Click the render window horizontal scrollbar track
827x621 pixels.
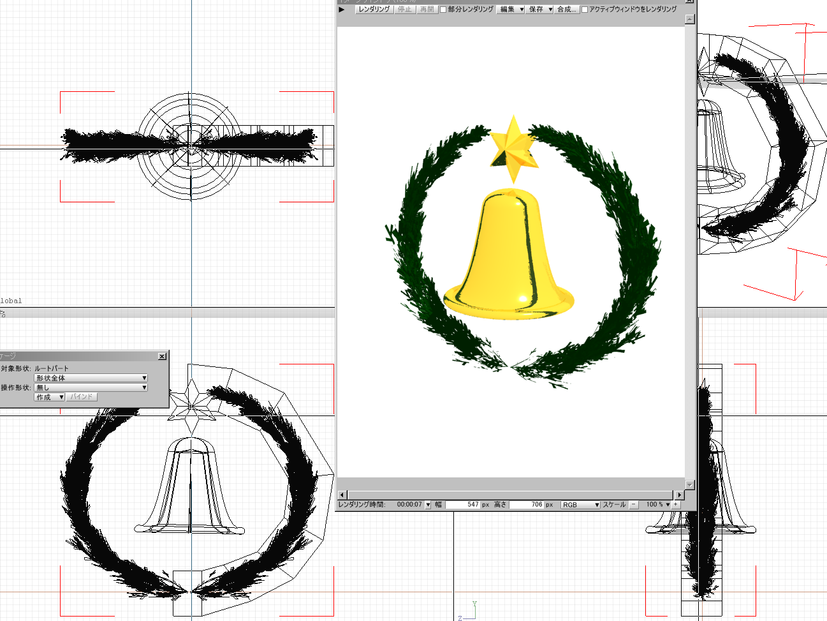point(510,495)
